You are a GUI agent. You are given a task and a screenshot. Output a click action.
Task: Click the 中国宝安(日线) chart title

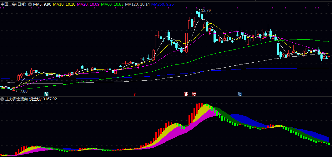click(x=14, y=4)
